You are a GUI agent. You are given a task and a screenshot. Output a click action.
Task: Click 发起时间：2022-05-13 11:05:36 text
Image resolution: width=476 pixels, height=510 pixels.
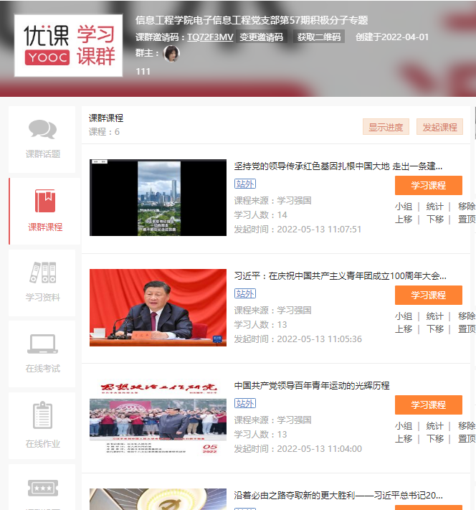click(297, 339)
